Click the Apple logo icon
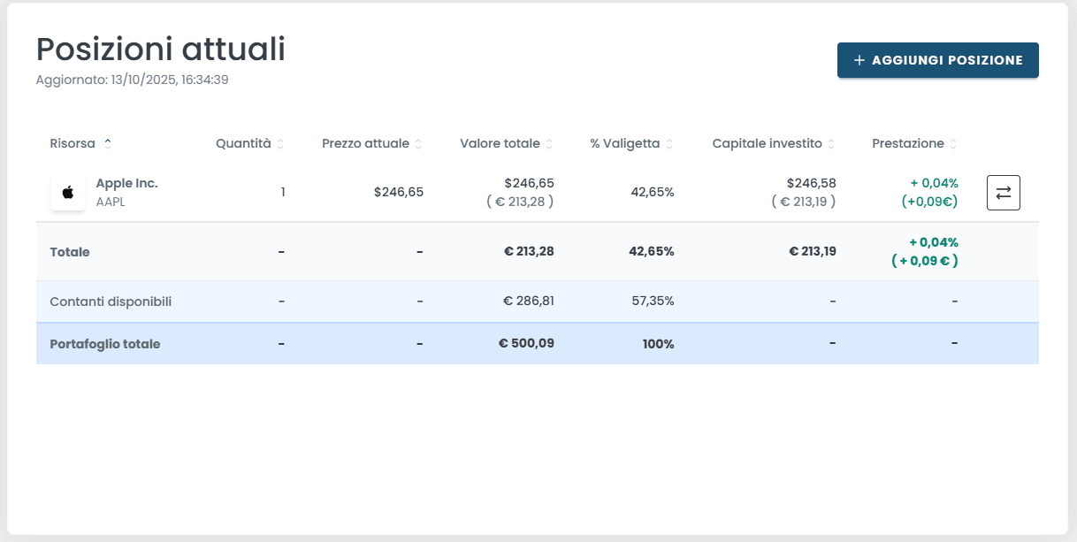The width and height of the screenshot is (1077, 542). tap(68, 193)
